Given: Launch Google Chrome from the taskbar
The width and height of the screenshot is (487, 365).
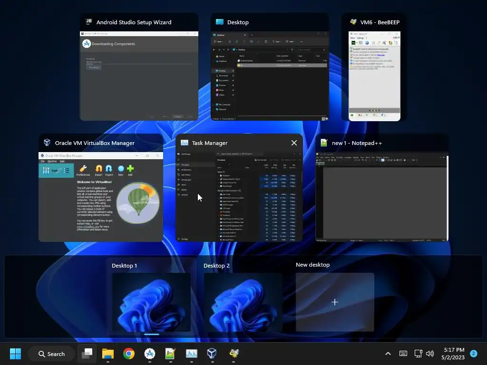Looking at the screenshot, I should click(128, 354).
